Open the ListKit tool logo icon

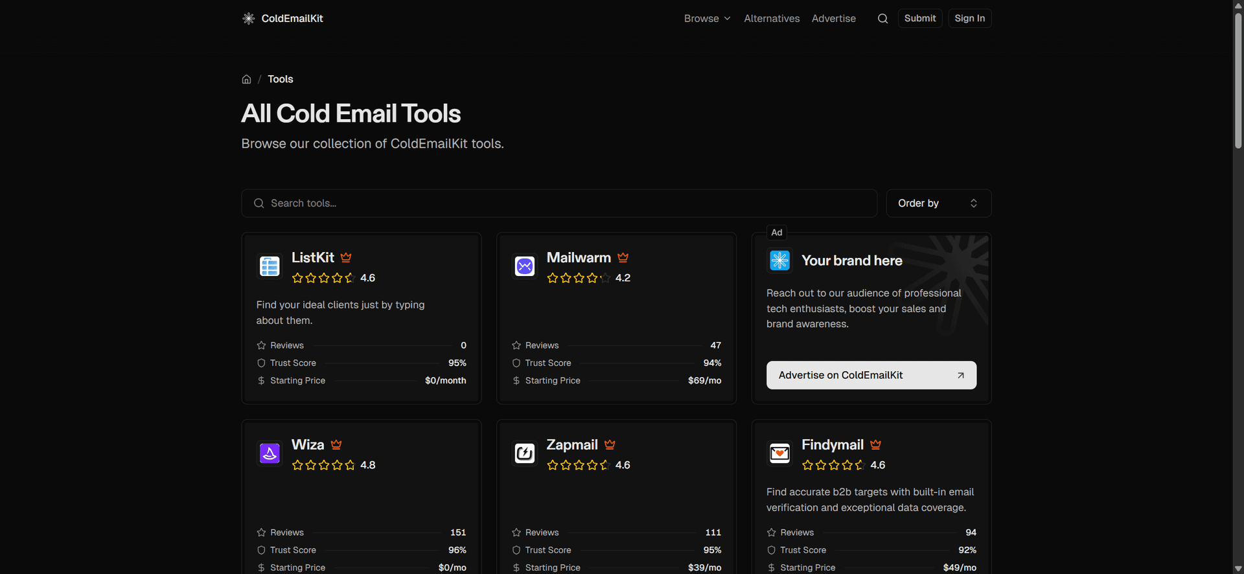click(x=270, y=266)
